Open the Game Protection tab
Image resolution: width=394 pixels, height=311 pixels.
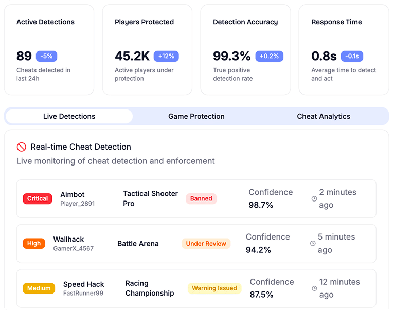tap(196, 117)
